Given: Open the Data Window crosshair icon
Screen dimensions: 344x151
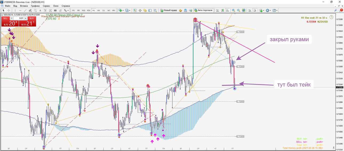Looking at the screenshot, I should click(x=140, y=10).
